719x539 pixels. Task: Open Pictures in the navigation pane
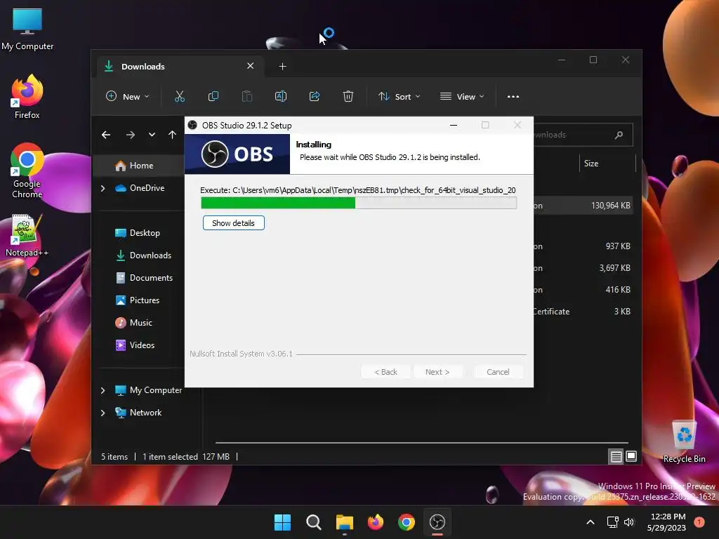138,300
